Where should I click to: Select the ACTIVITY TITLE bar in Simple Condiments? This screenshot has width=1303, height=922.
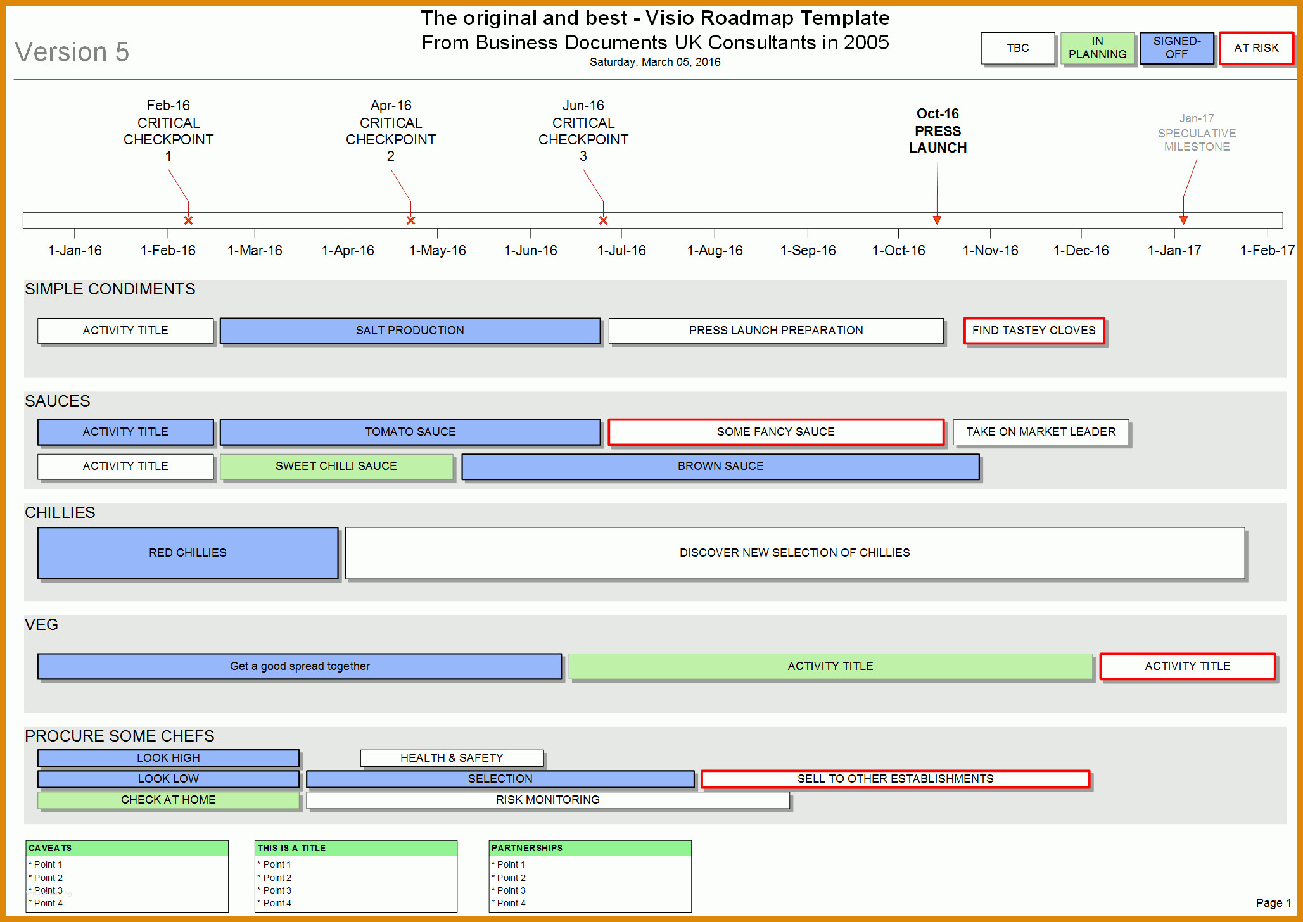click(125, 331)
